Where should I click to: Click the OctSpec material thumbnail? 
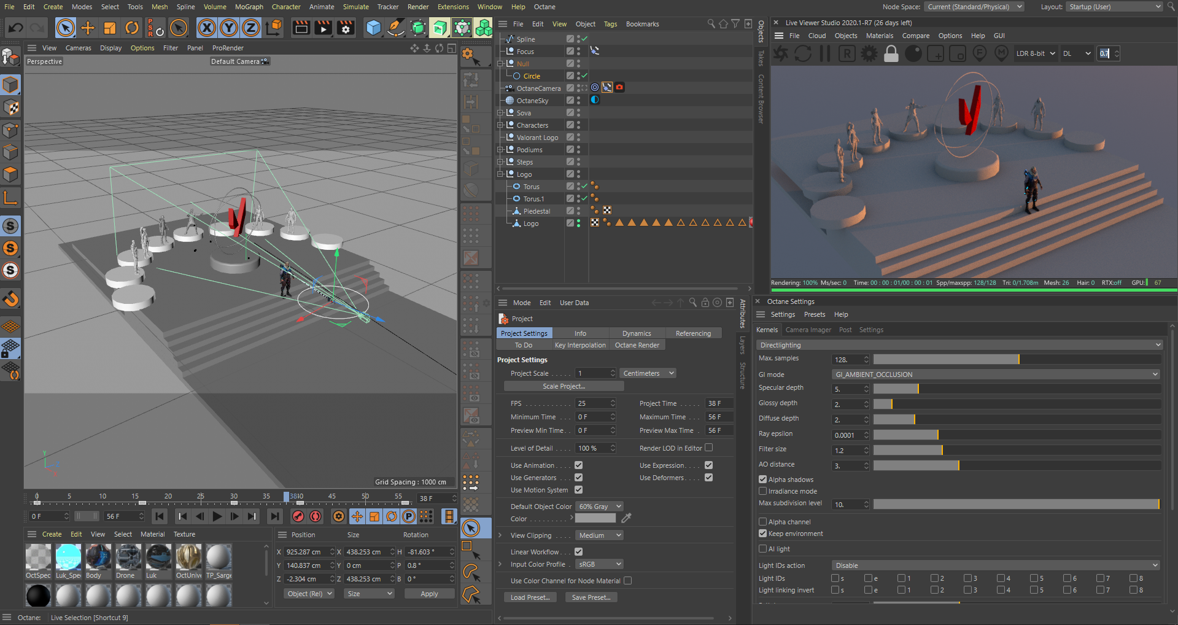(38, 557)
